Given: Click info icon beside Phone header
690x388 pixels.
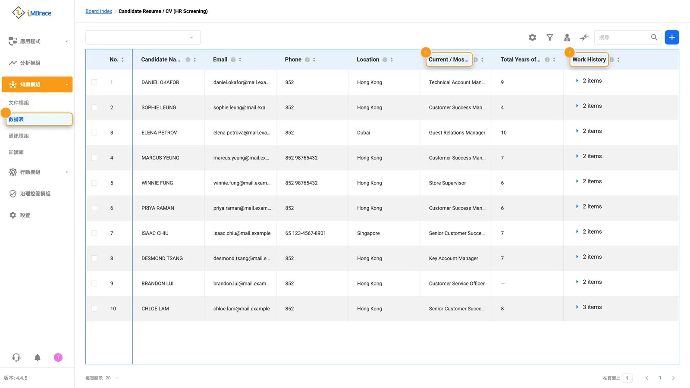Looking at the screenshot, I should pos(307,59).
